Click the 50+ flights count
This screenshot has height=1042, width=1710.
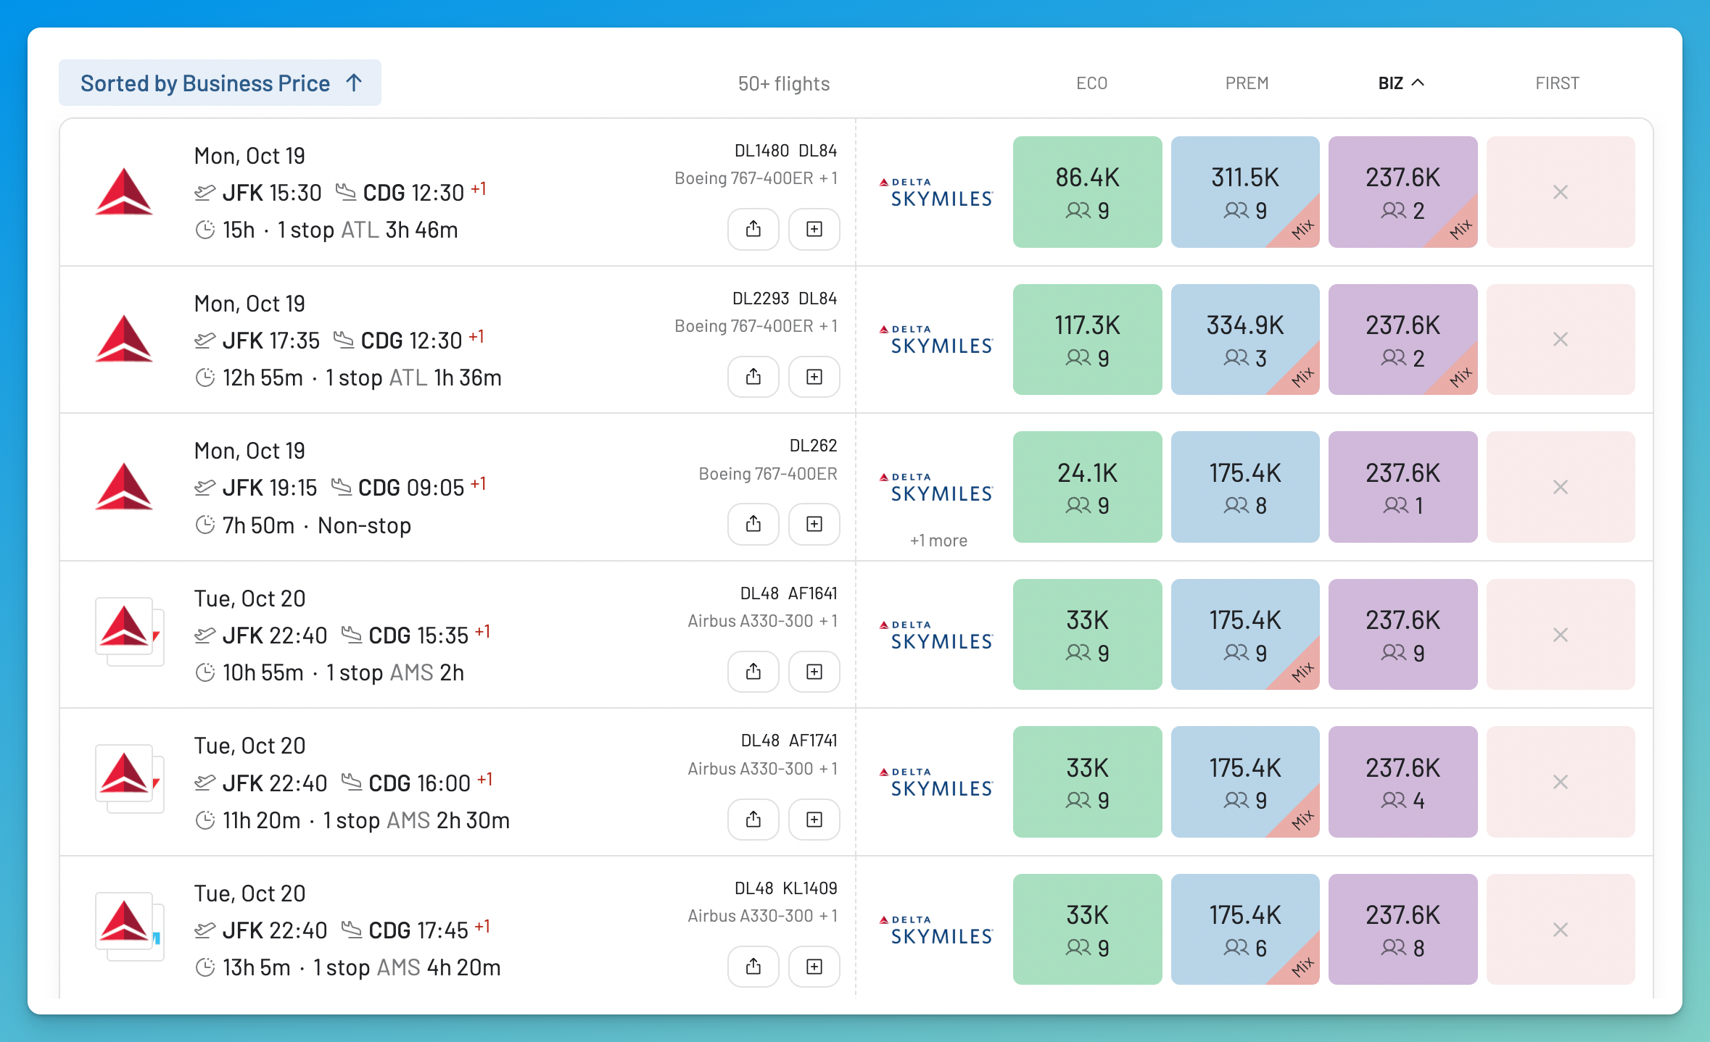point(784,83)
